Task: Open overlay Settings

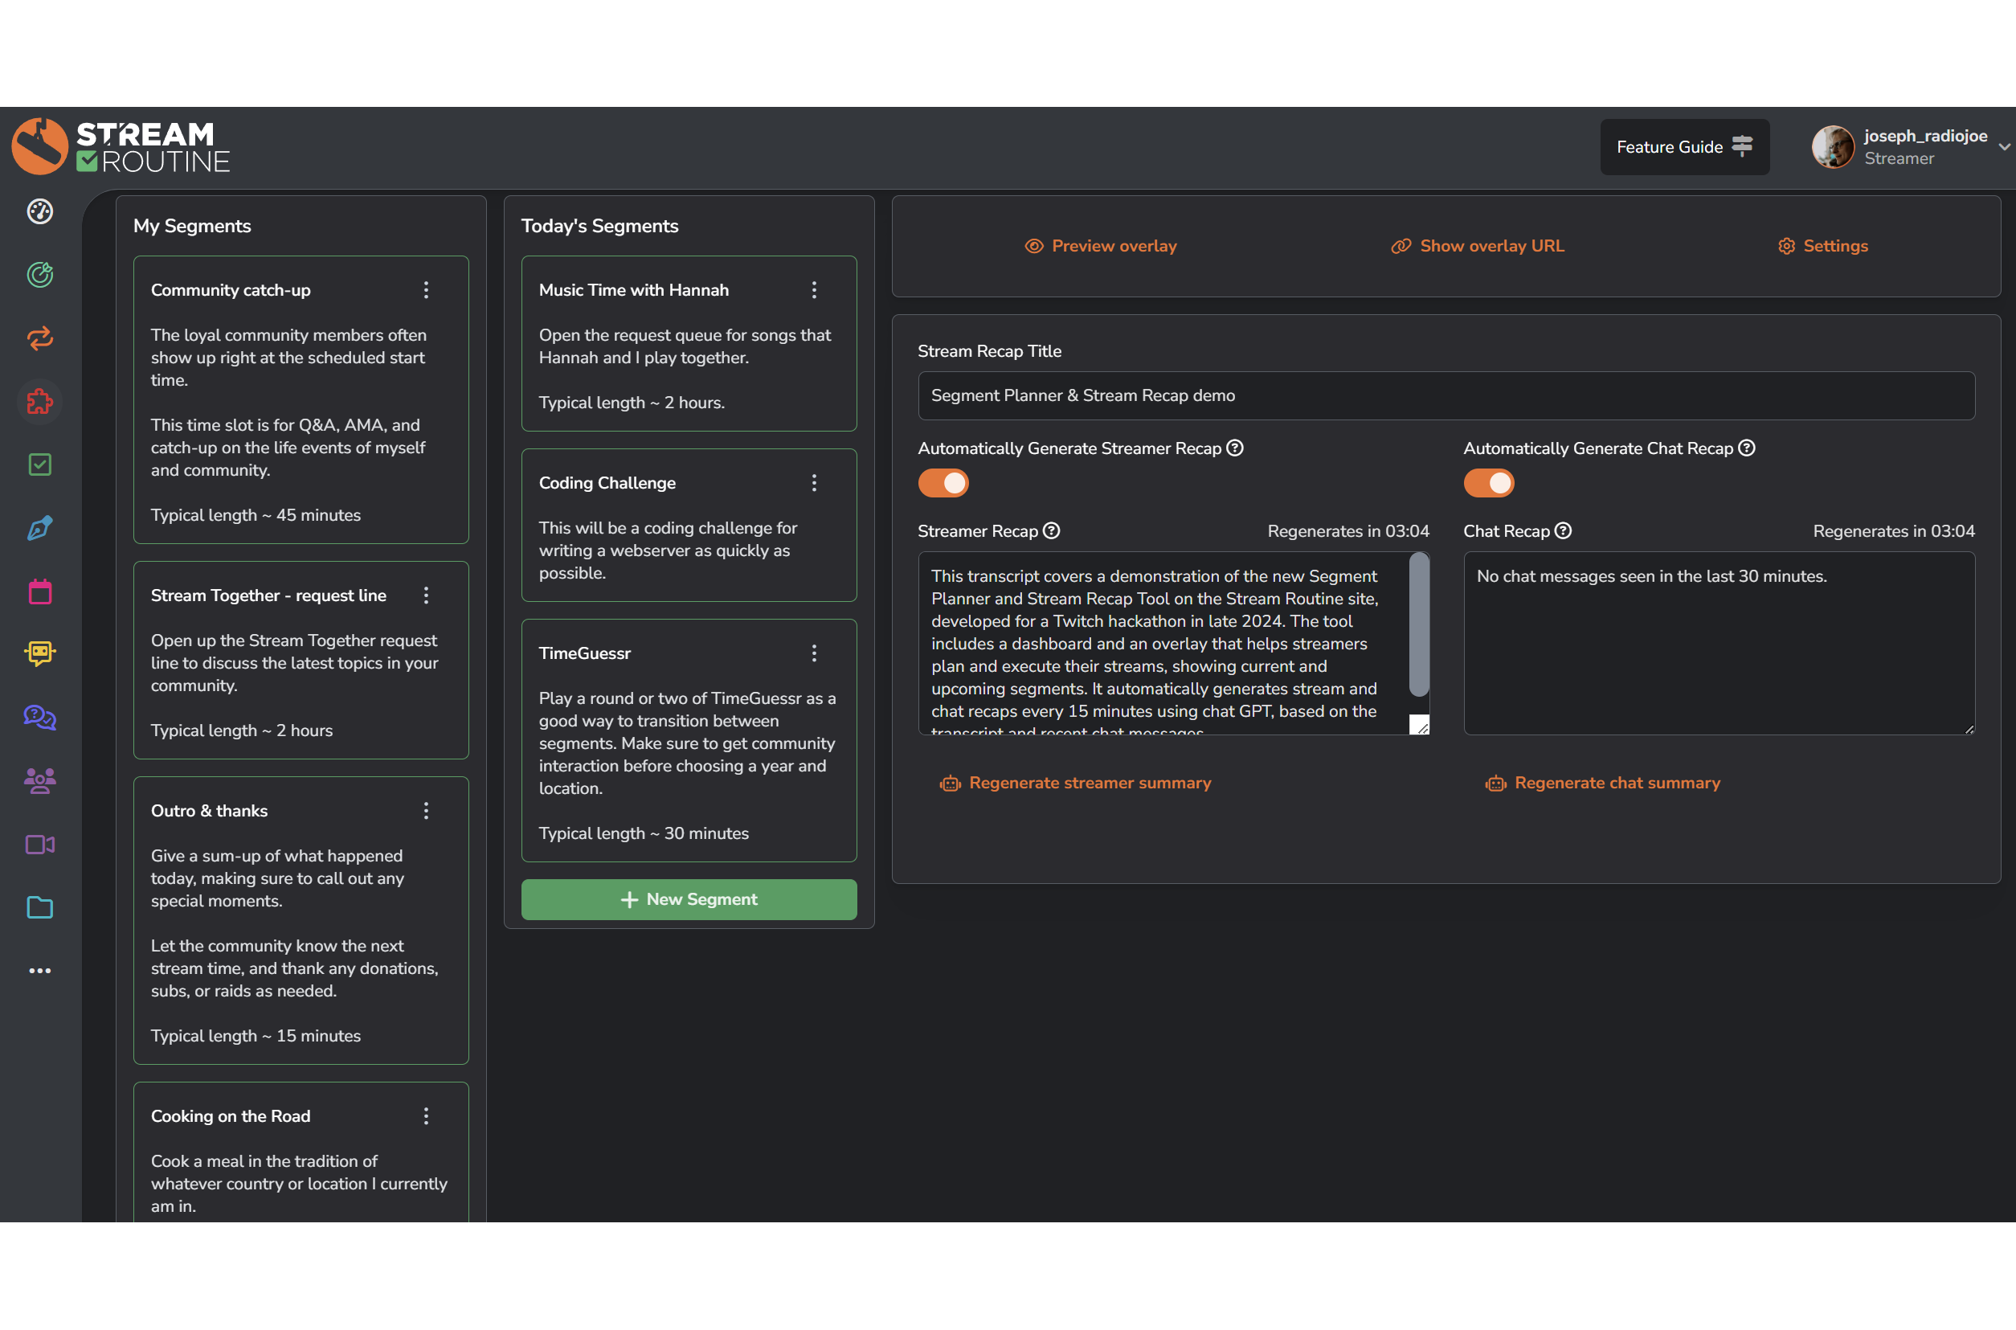Action: pyautogui.click(x=1822, y=246)
